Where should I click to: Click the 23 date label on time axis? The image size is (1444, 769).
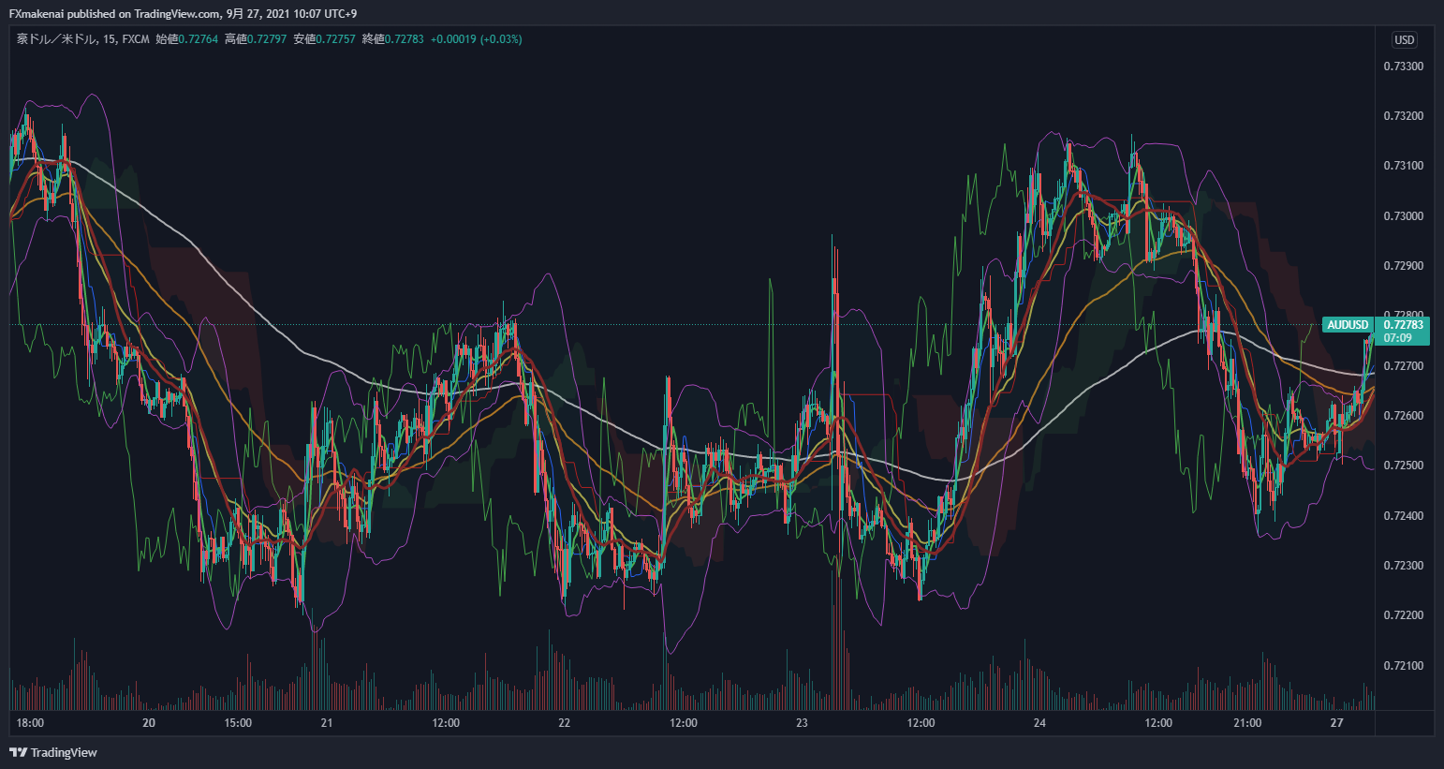(x=802, y=723)
